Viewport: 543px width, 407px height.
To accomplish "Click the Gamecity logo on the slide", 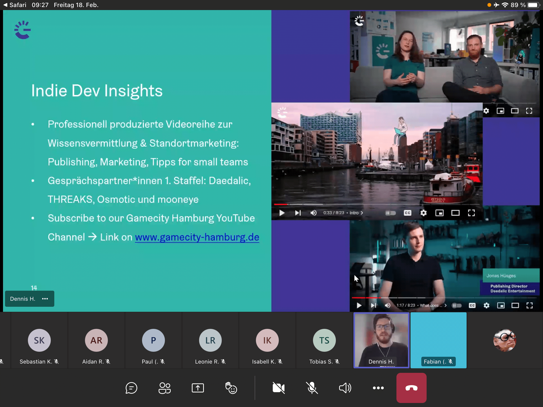I will tap(23, 30).
